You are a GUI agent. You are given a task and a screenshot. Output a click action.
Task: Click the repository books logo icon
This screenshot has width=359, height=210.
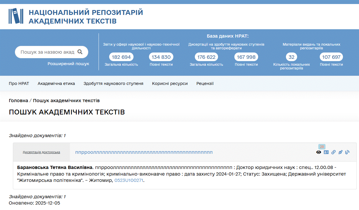coord(14,16)
